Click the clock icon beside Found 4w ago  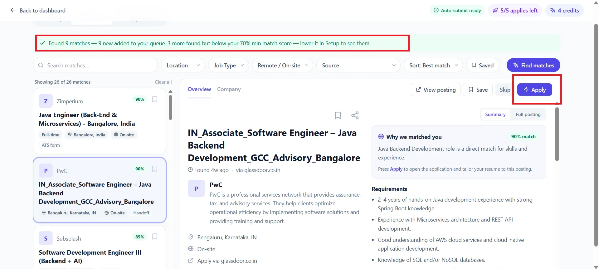click(190, 170)
